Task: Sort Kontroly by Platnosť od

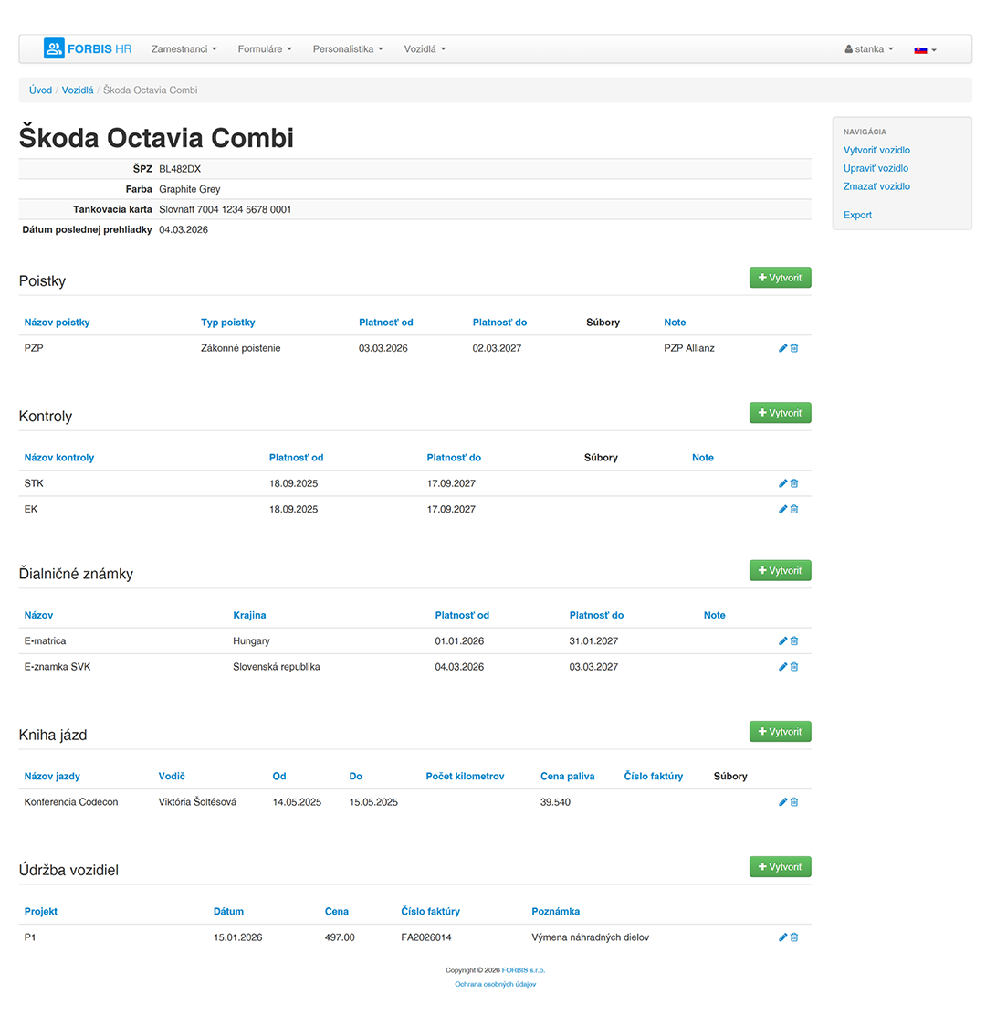Action: click(297, 458)
